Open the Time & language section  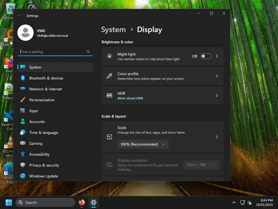pos(43,133)
